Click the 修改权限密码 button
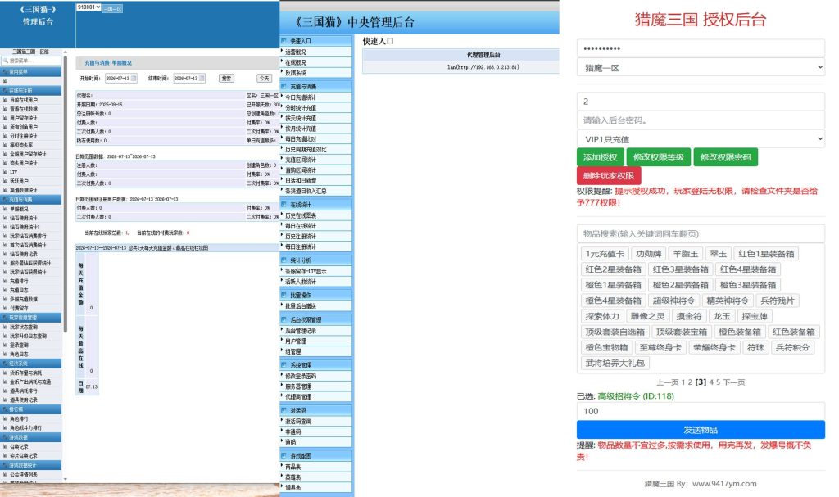839x497 pixels. (726, 157)
